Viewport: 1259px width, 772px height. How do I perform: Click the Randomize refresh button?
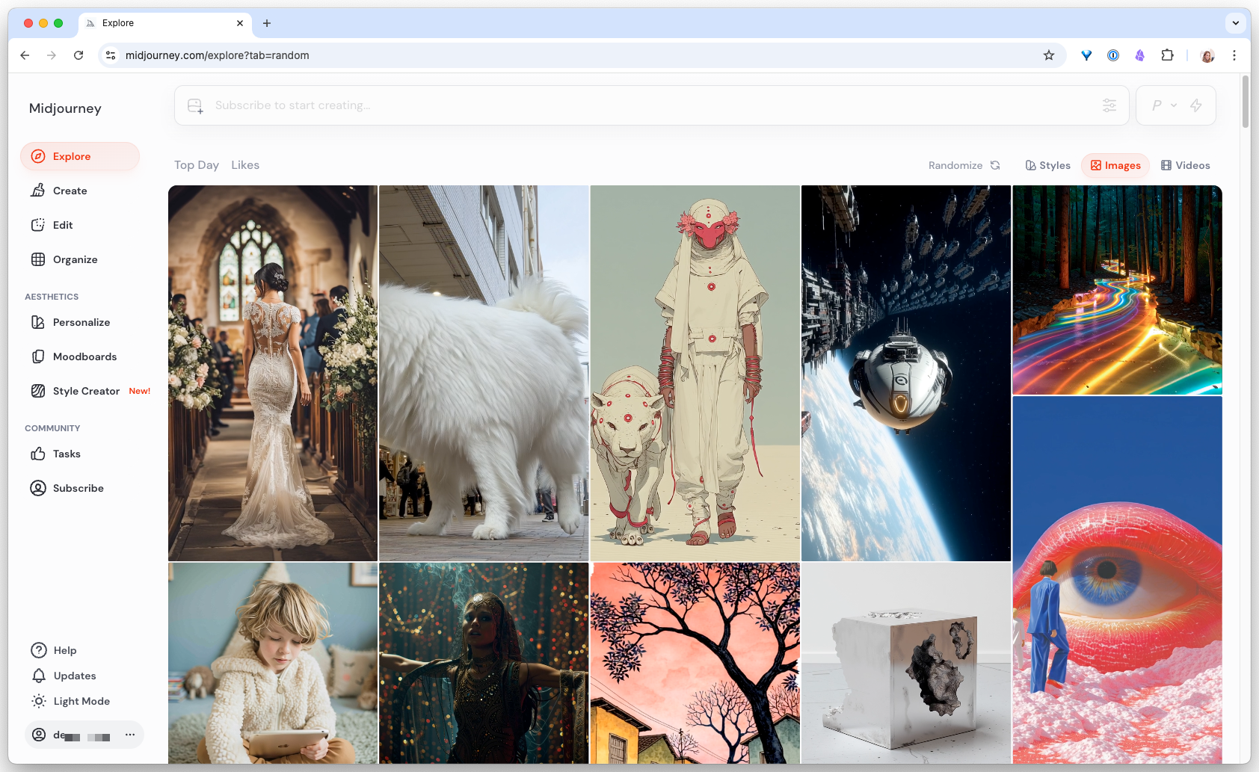(964, 165)
